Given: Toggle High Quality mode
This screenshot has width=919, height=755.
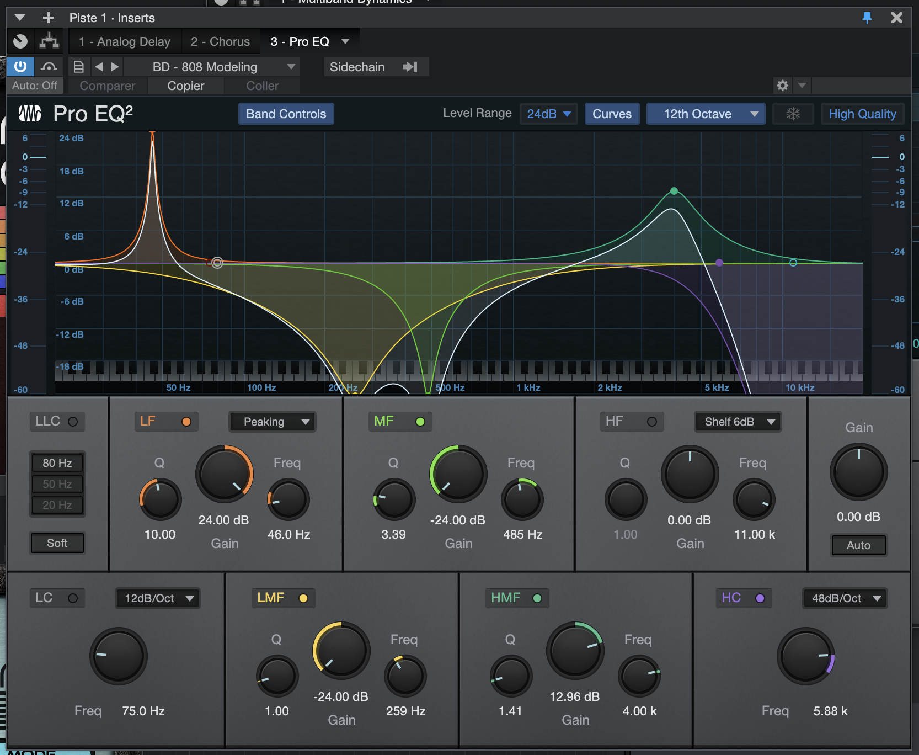Looking at the screenshot, I should pyautogui.click(x=862, y=114).
